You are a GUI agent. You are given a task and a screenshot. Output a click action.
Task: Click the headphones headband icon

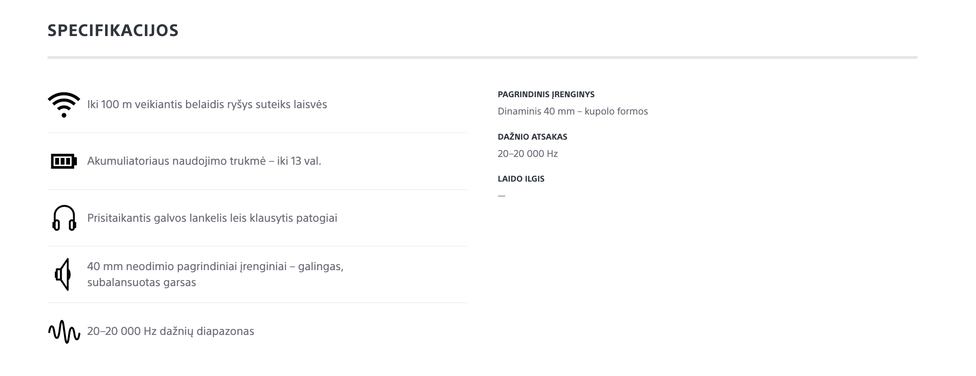pyautogui.click(x=64, y=218)
